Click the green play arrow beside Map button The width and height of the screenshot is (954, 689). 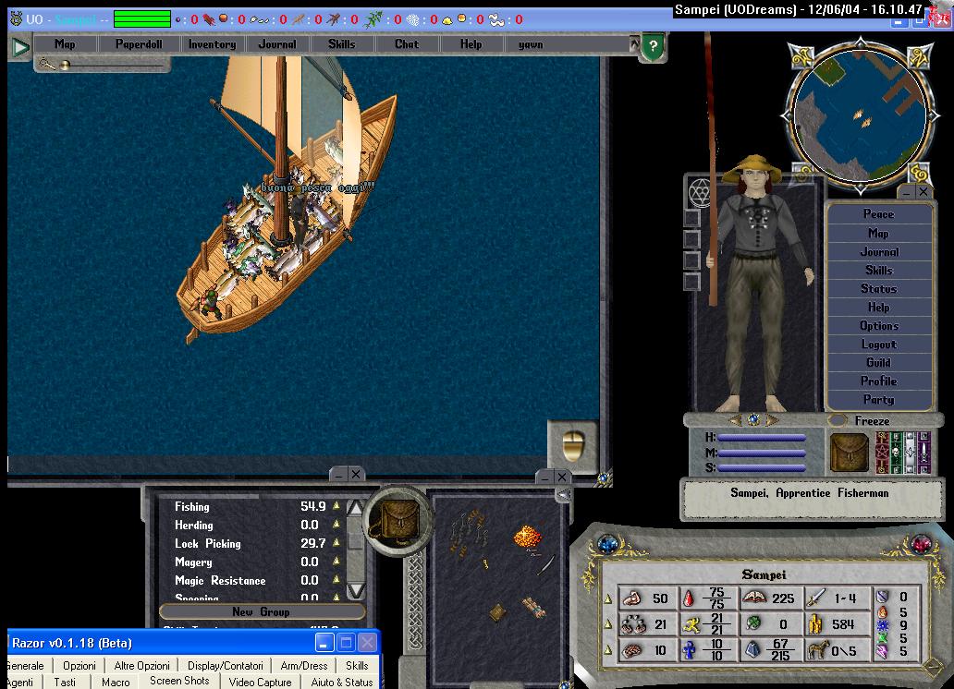[x=20, y=46]
